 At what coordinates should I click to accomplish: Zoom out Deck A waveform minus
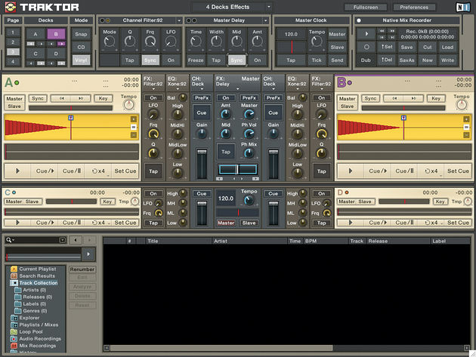(134, 135)
